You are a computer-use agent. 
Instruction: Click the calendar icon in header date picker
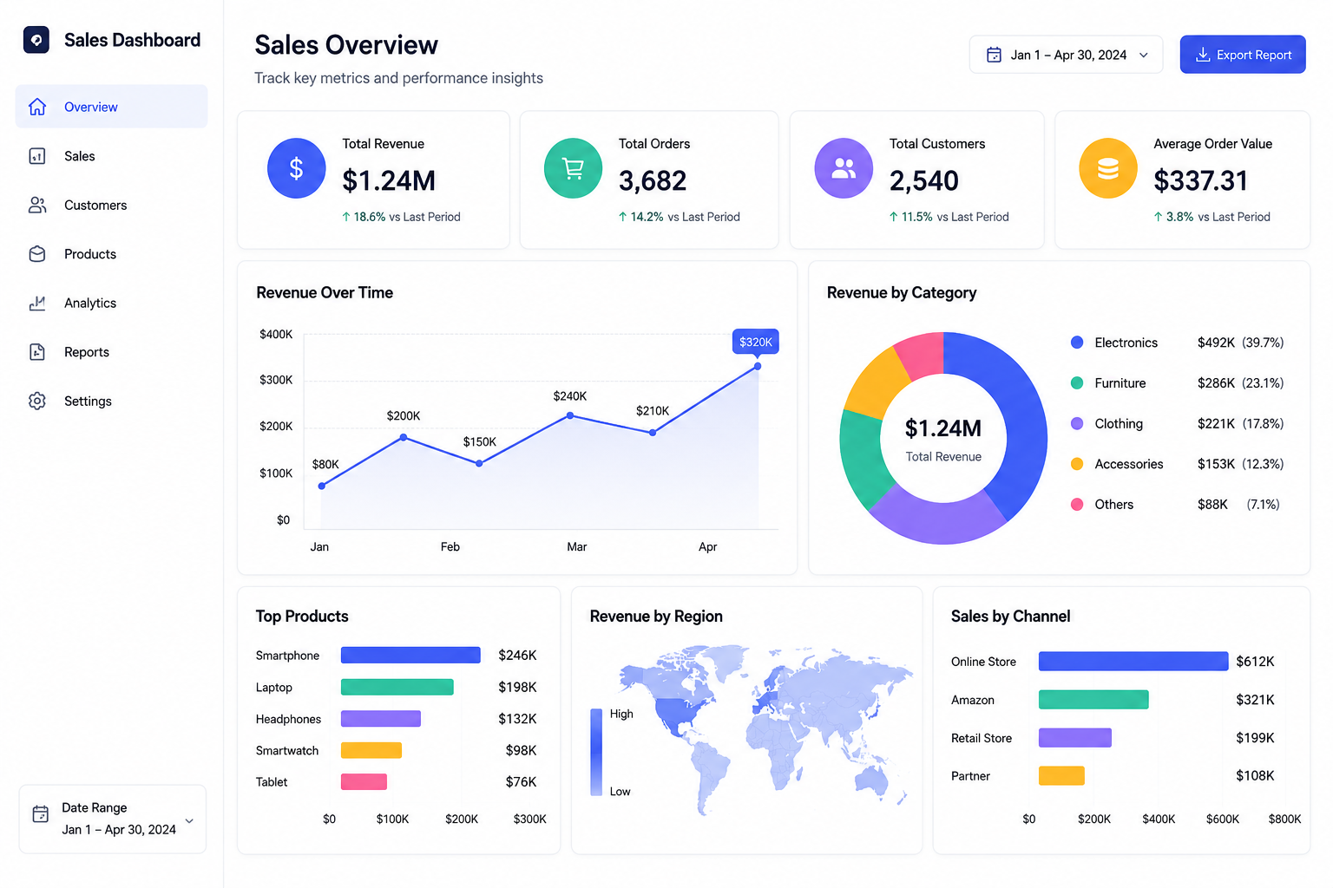point(995,55)
